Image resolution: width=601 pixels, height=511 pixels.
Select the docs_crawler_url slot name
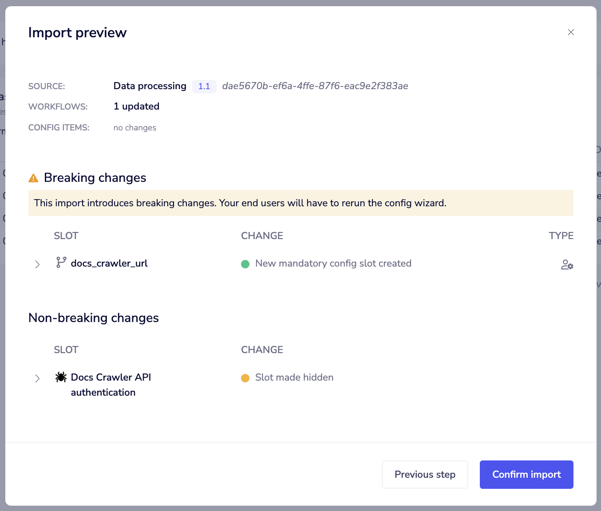click(x=109, y=263)
